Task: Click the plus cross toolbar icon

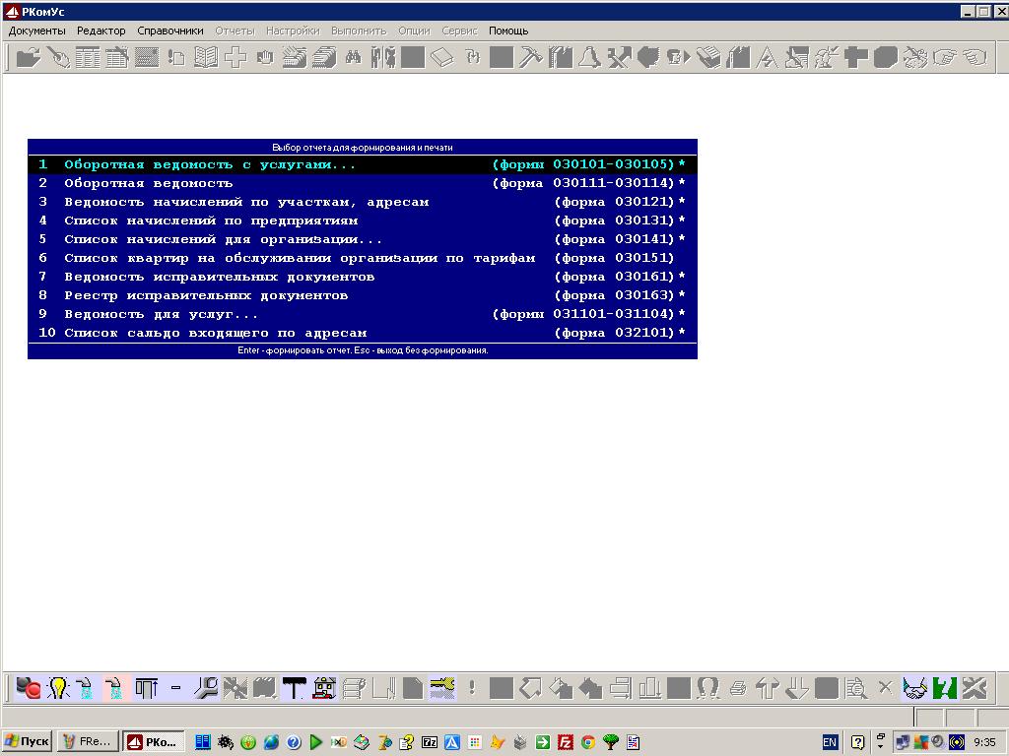Action: pos(235,58)
